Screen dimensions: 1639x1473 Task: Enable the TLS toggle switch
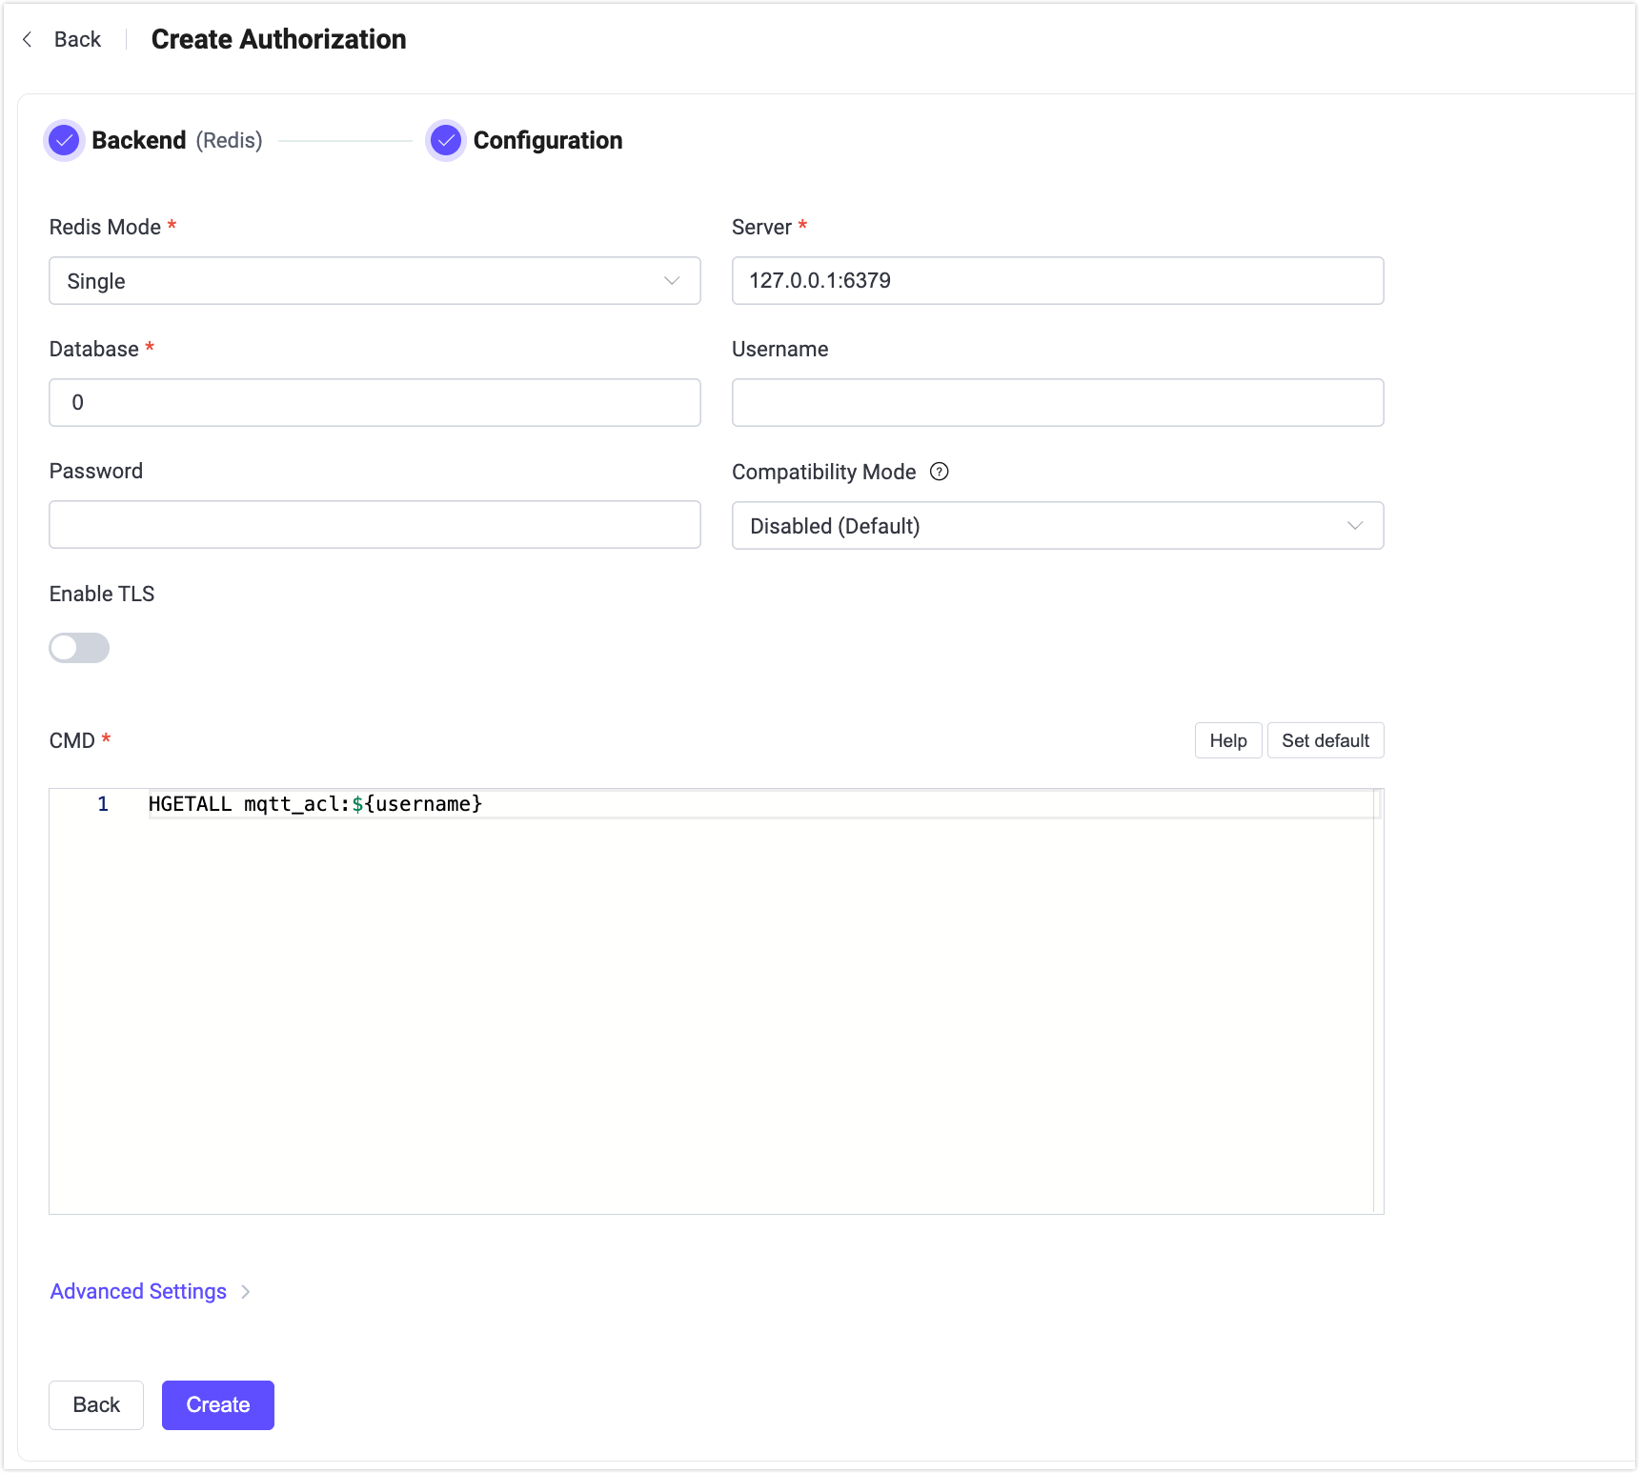point(79,648)
